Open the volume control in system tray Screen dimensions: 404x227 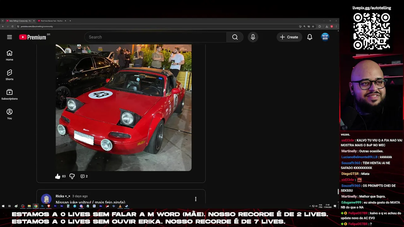(x=317, y=206)
